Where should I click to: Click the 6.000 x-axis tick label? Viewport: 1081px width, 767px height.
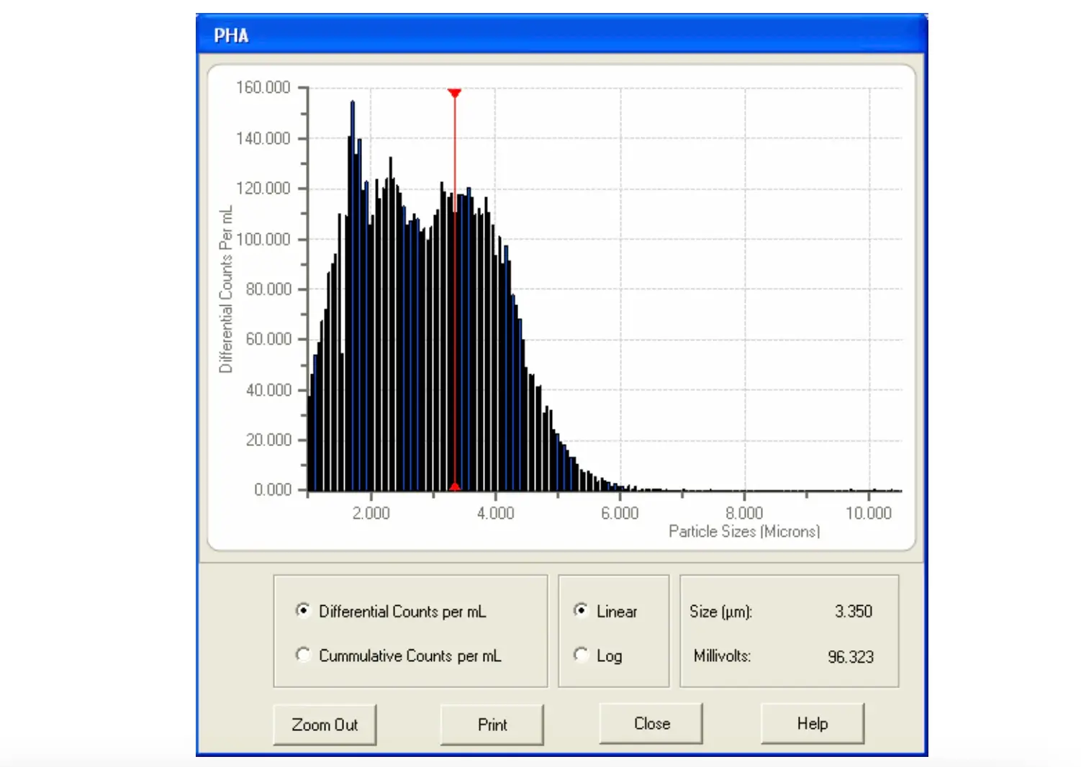(x=620, y=513)
